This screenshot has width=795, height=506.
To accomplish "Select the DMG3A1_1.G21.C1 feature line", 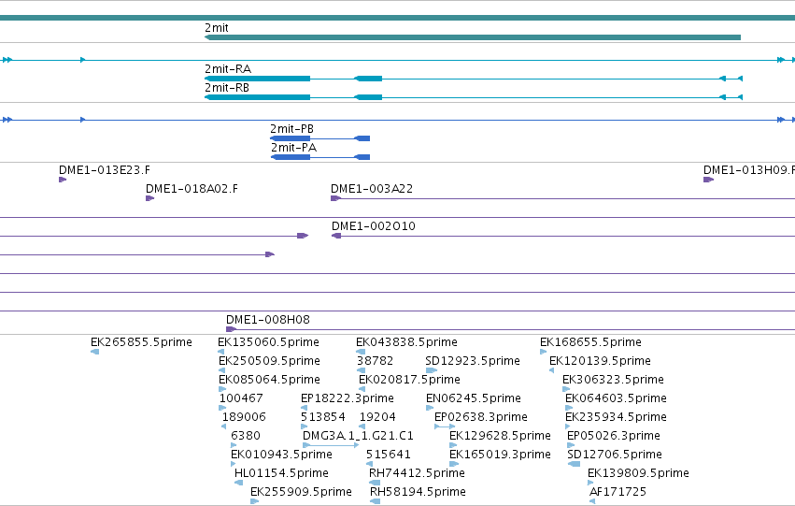I will (x=331, y=445).
